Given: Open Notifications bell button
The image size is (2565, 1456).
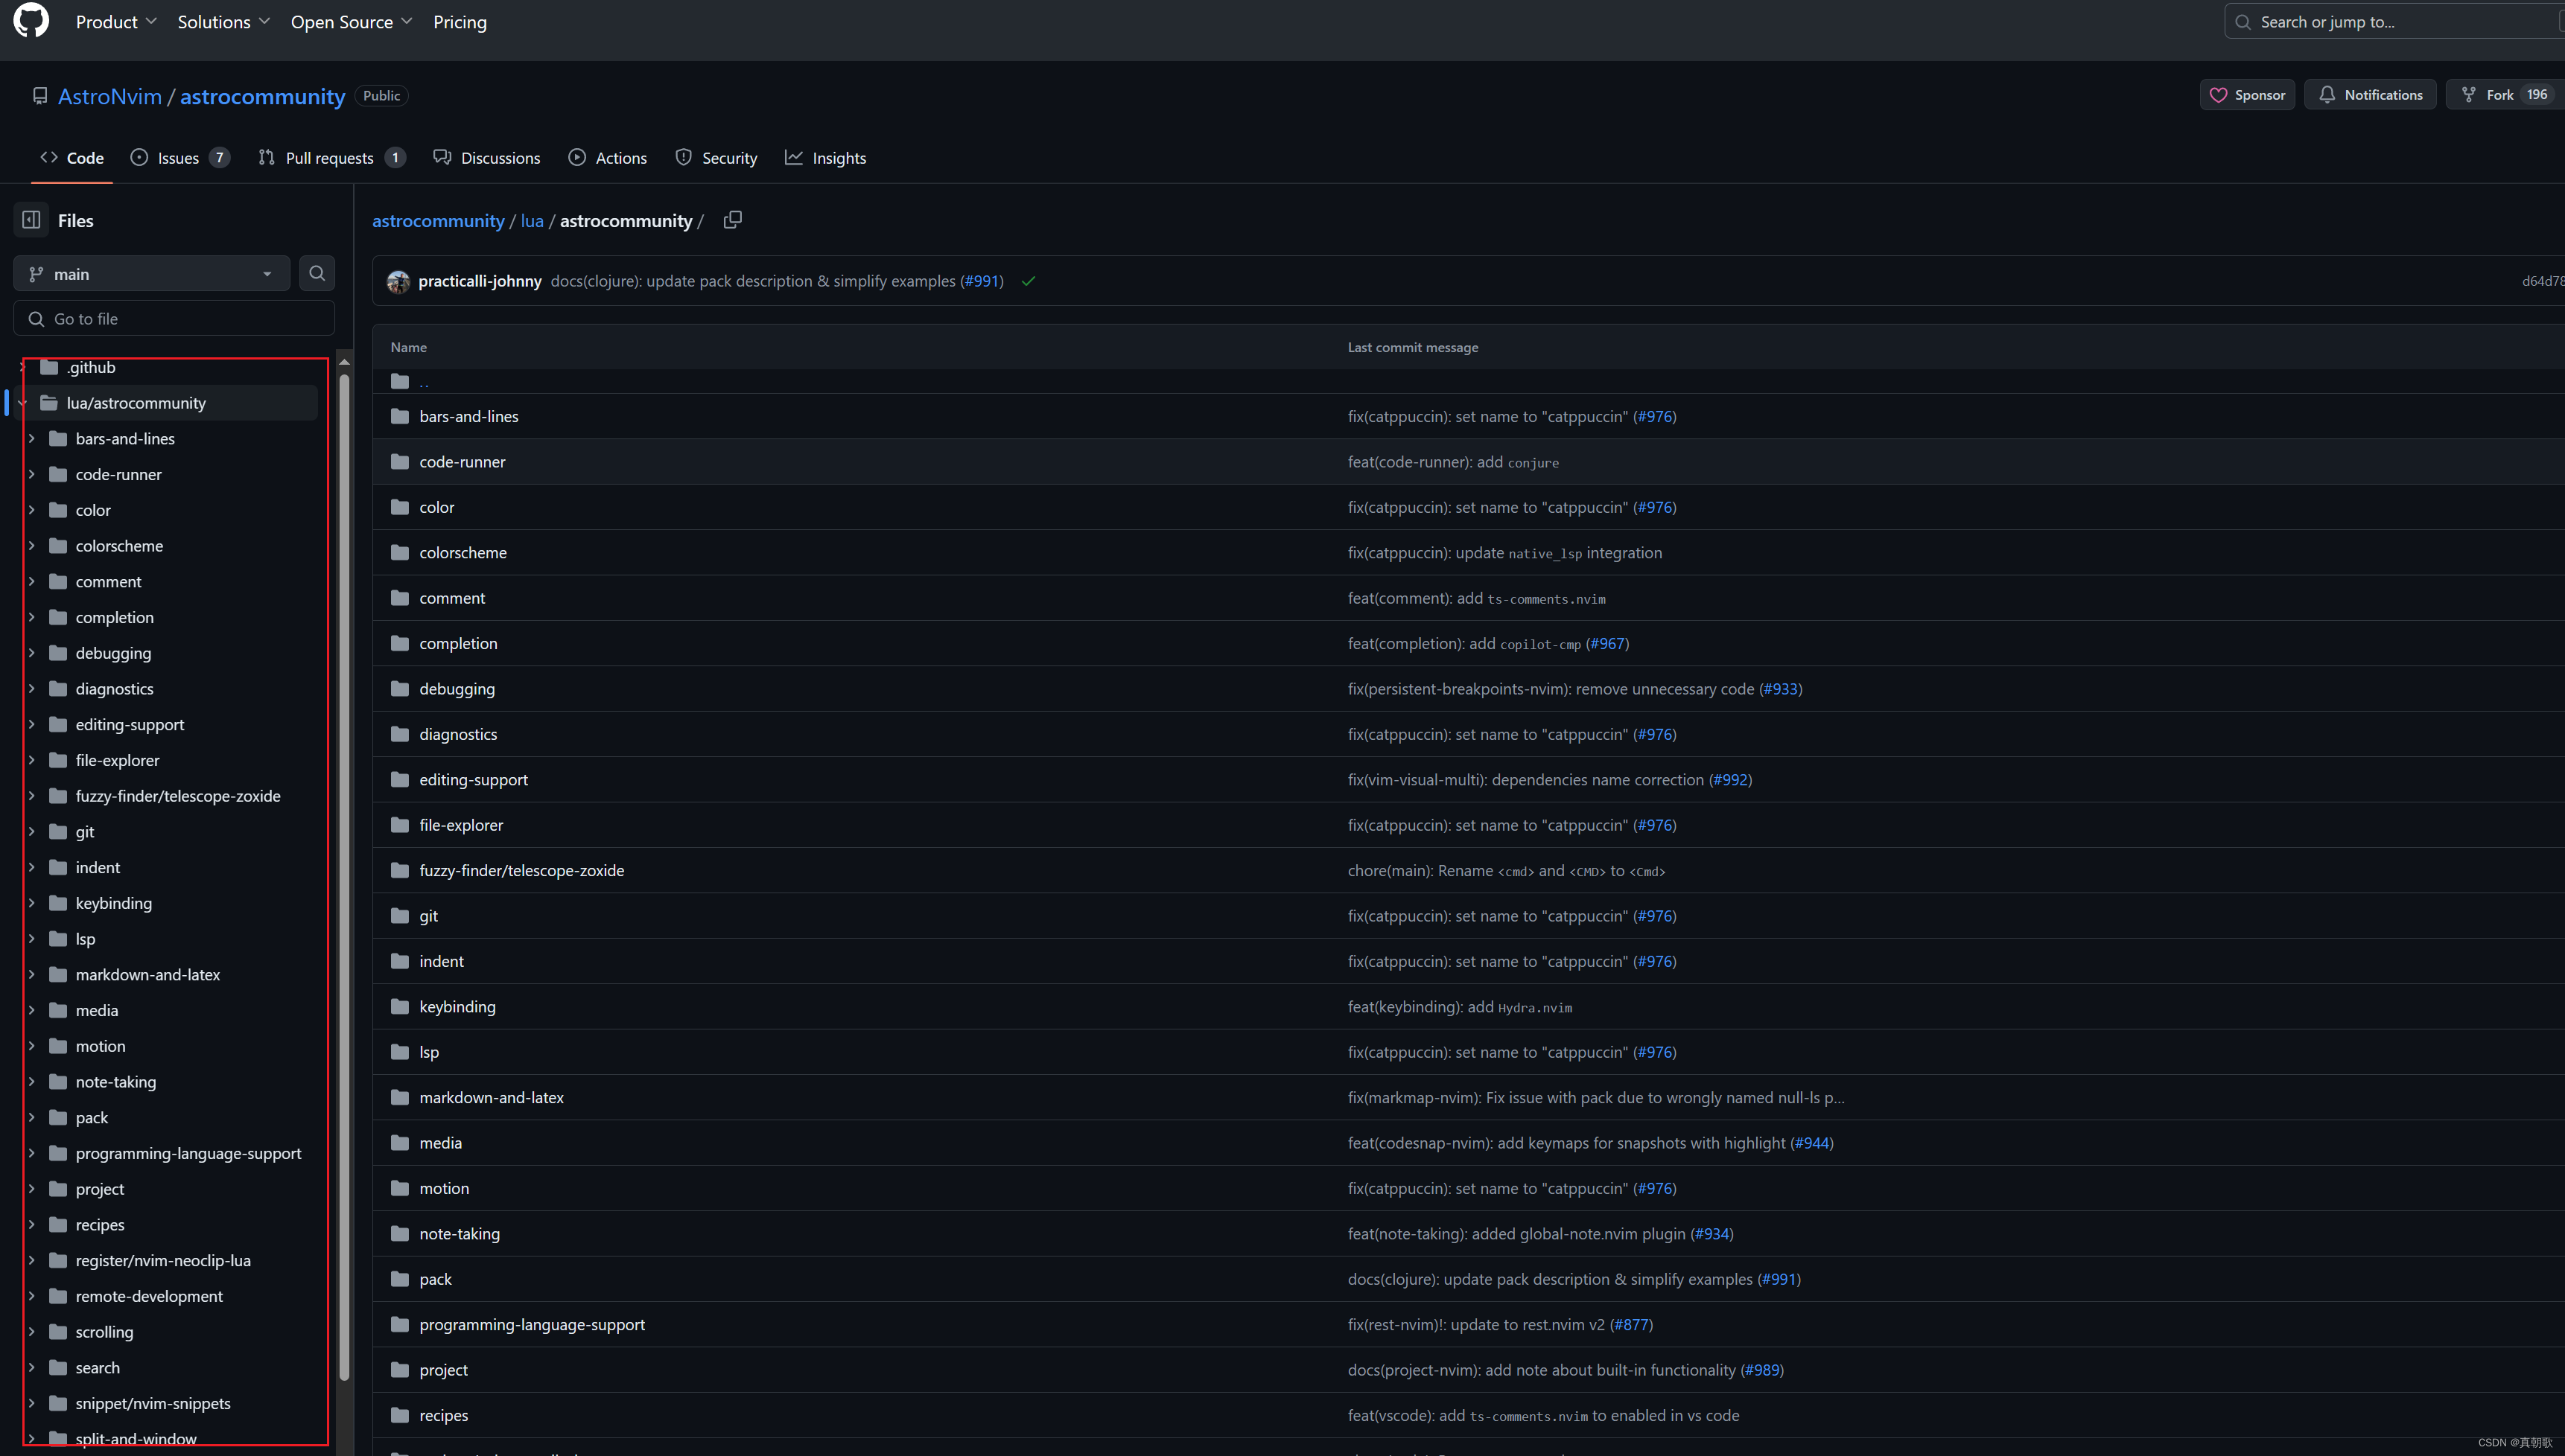Looking at the screenshot, I should [2370, 95].
